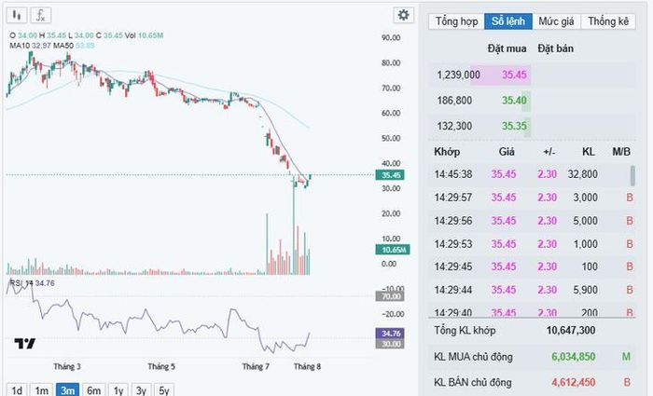The image size is (653, 396).
Task: Set chart range to 6m
Action: click(x=93, y=390)
